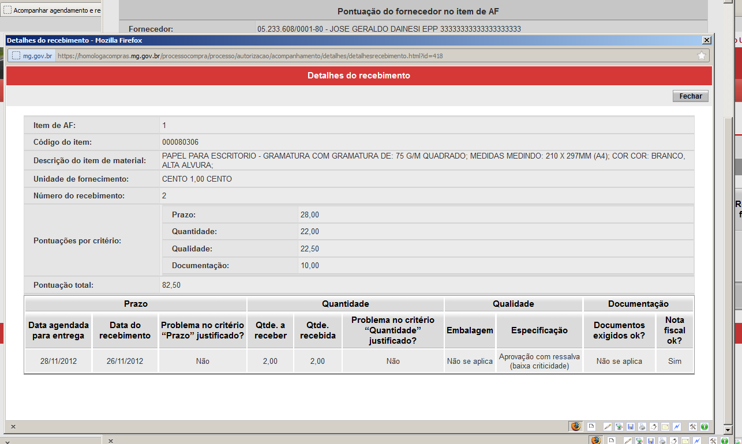This screenshot has width=742, height=444.
Task: Close the main window's add-on bar x
Action: point(111,441)
